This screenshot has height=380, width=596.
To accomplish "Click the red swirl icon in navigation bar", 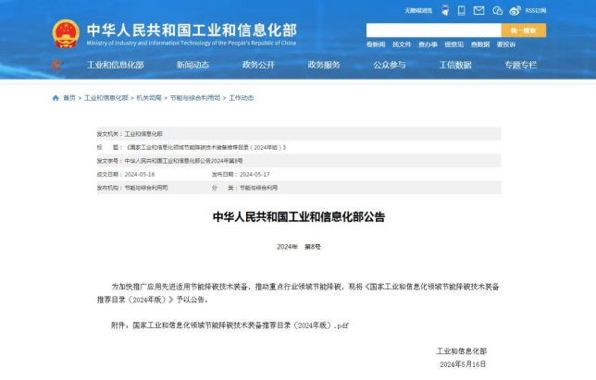I will (x=57, y=65).
